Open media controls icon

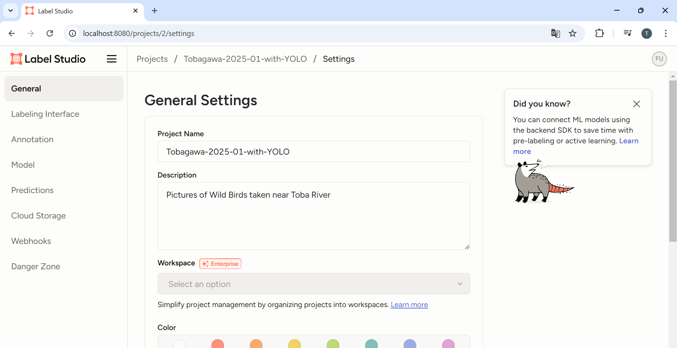[628, 33]
